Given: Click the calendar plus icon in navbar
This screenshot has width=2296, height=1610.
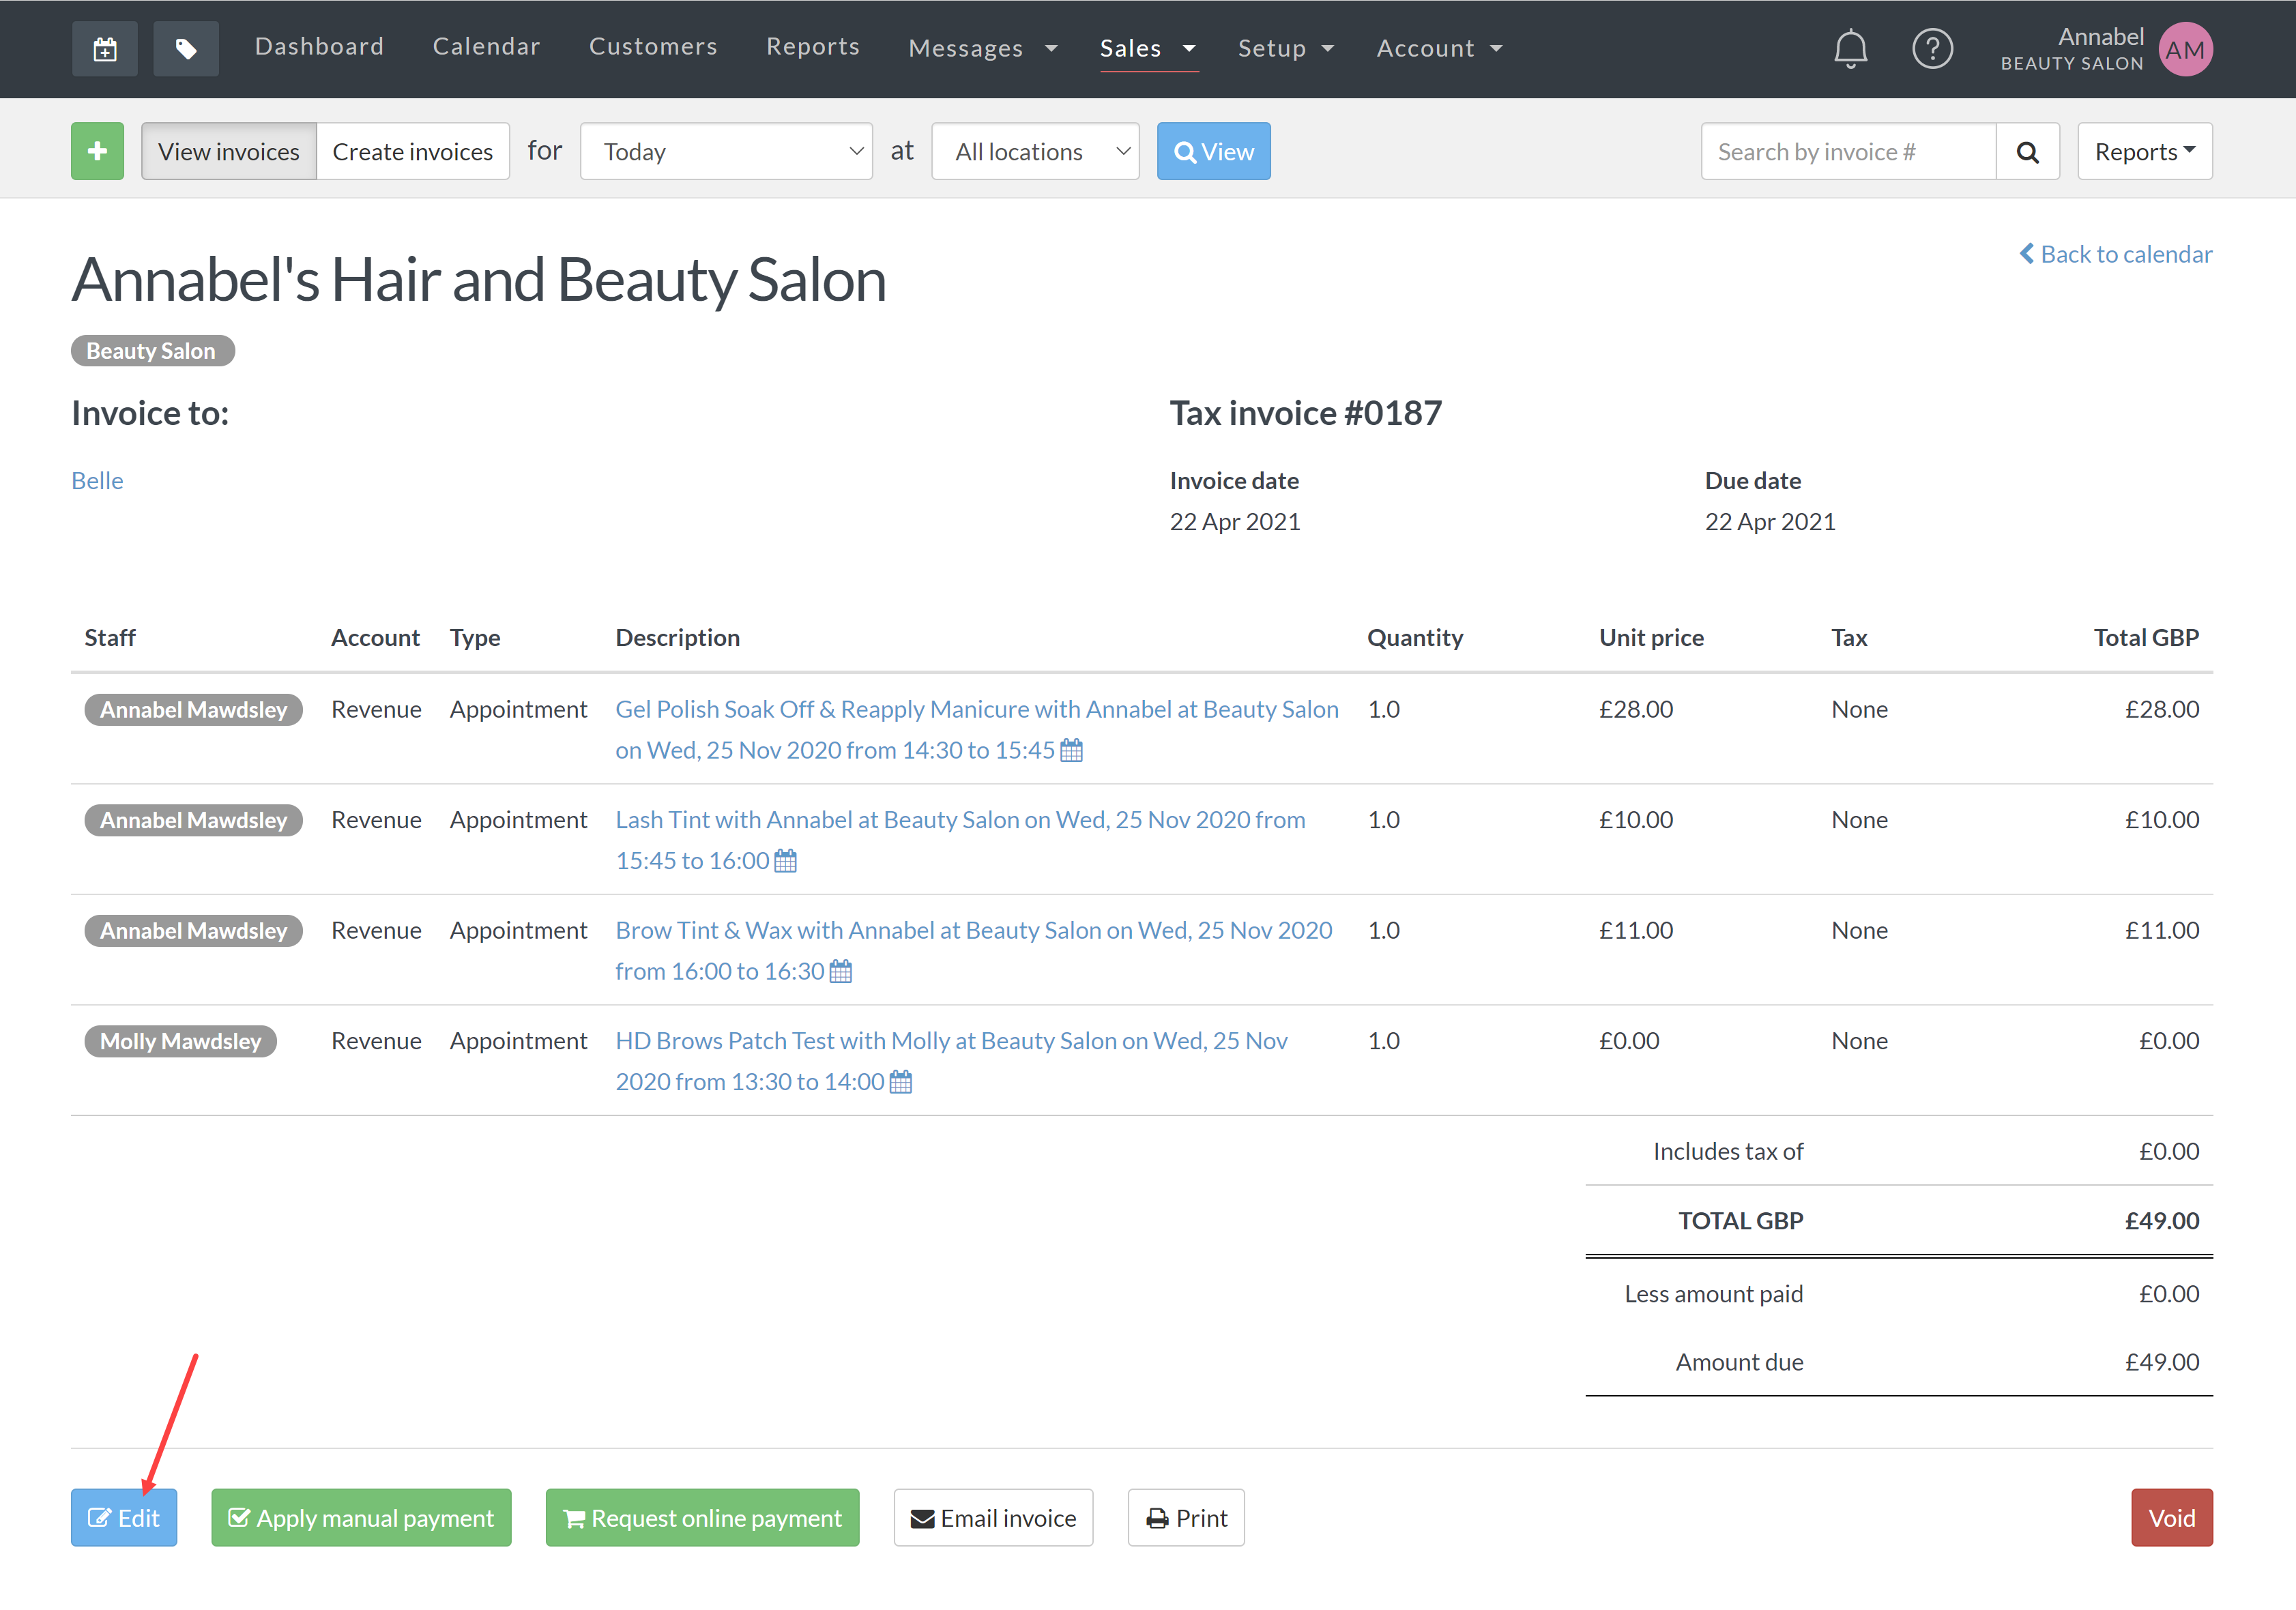Looking at the screenshot, I should [x=104, y=48].
